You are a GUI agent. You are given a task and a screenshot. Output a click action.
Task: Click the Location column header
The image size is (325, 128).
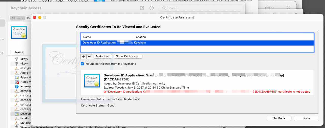coord(140,37)
